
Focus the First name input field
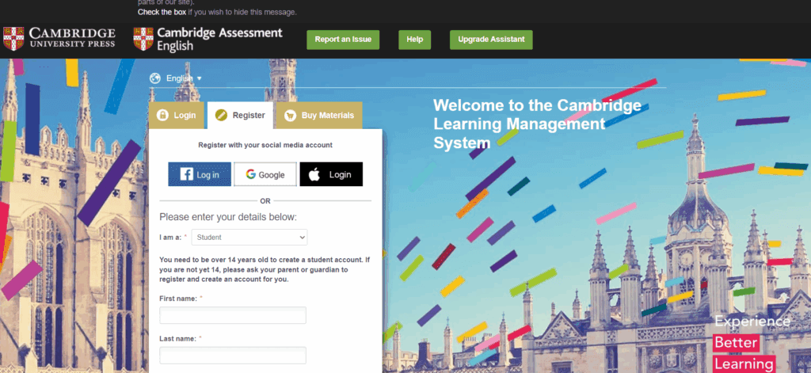(233, 315)
